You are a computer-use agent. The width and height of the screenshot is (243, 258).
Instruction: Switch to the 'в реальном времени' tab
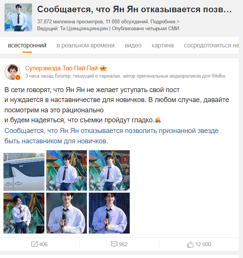(85, 45)
